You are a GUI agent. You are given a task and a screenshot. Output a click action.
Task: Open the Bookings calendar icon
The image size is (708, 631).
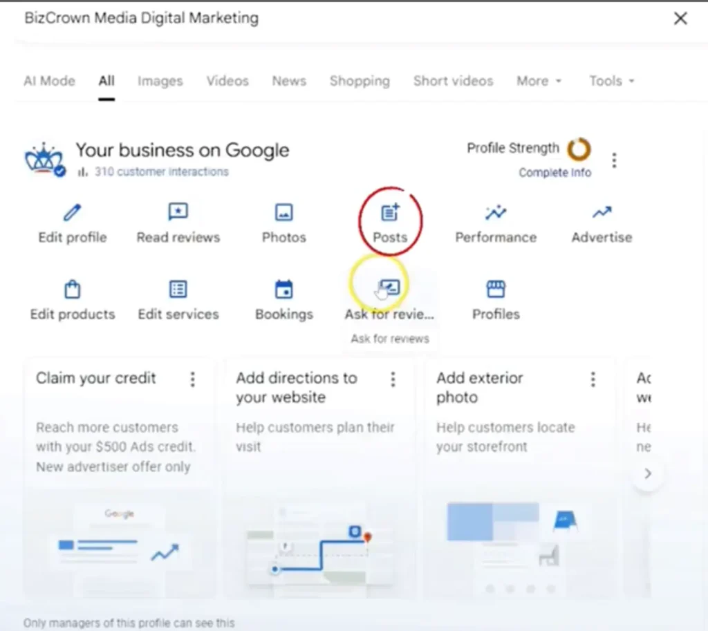pos(283,289)
